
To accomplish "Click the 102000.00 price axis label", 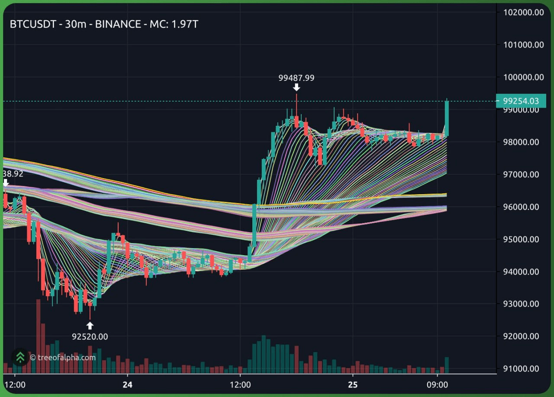I will point(524,13).
